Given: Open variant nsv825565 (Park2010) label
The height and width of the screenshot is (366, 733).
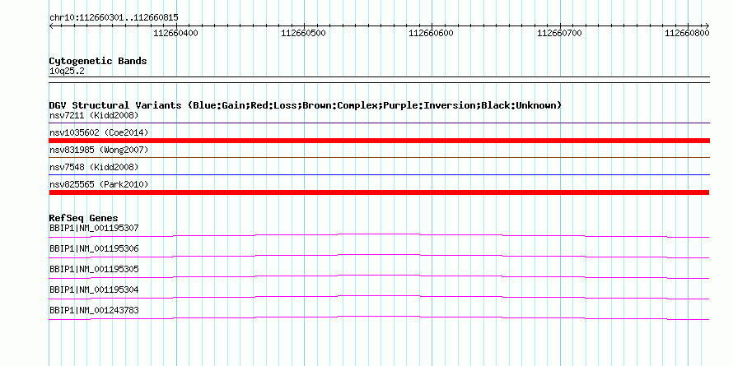Looking at the screenshot, I should coord(99,184).
